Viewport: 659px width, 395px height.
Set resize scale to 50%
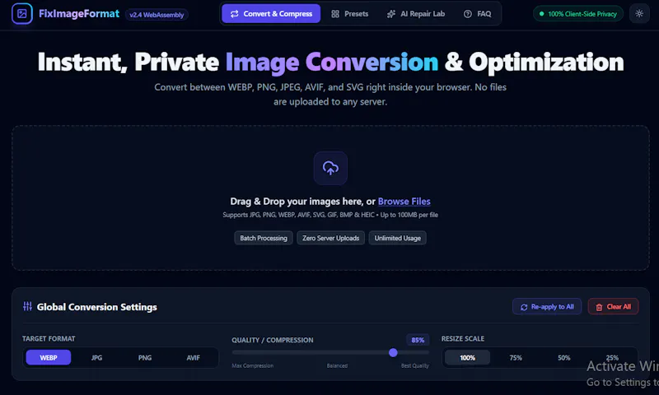click(564, 358)
